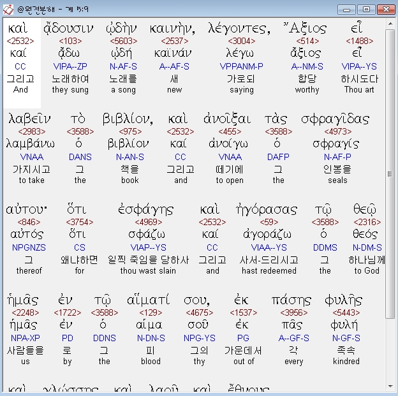Click morphology code DANS
The image size is (398, 396).
click(80, 157)
